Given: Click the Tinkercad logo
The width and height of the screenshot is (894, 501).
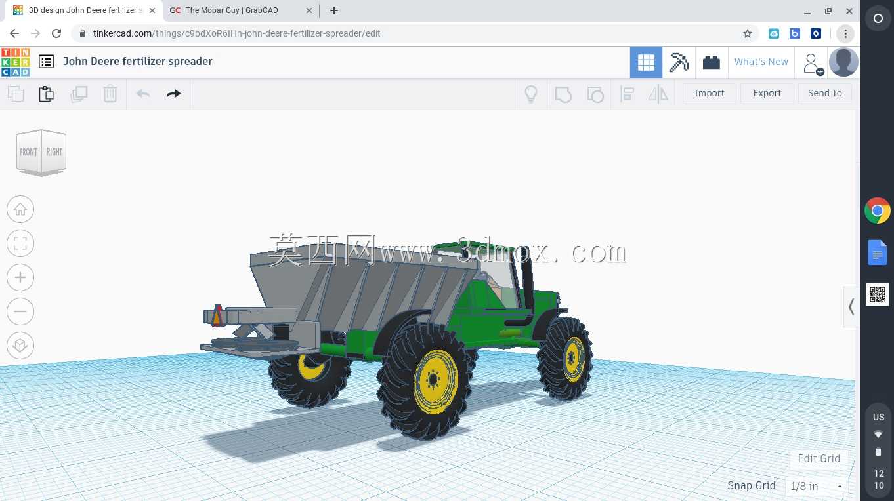Looking at the screenshot, I should click(x=15, y=62).
